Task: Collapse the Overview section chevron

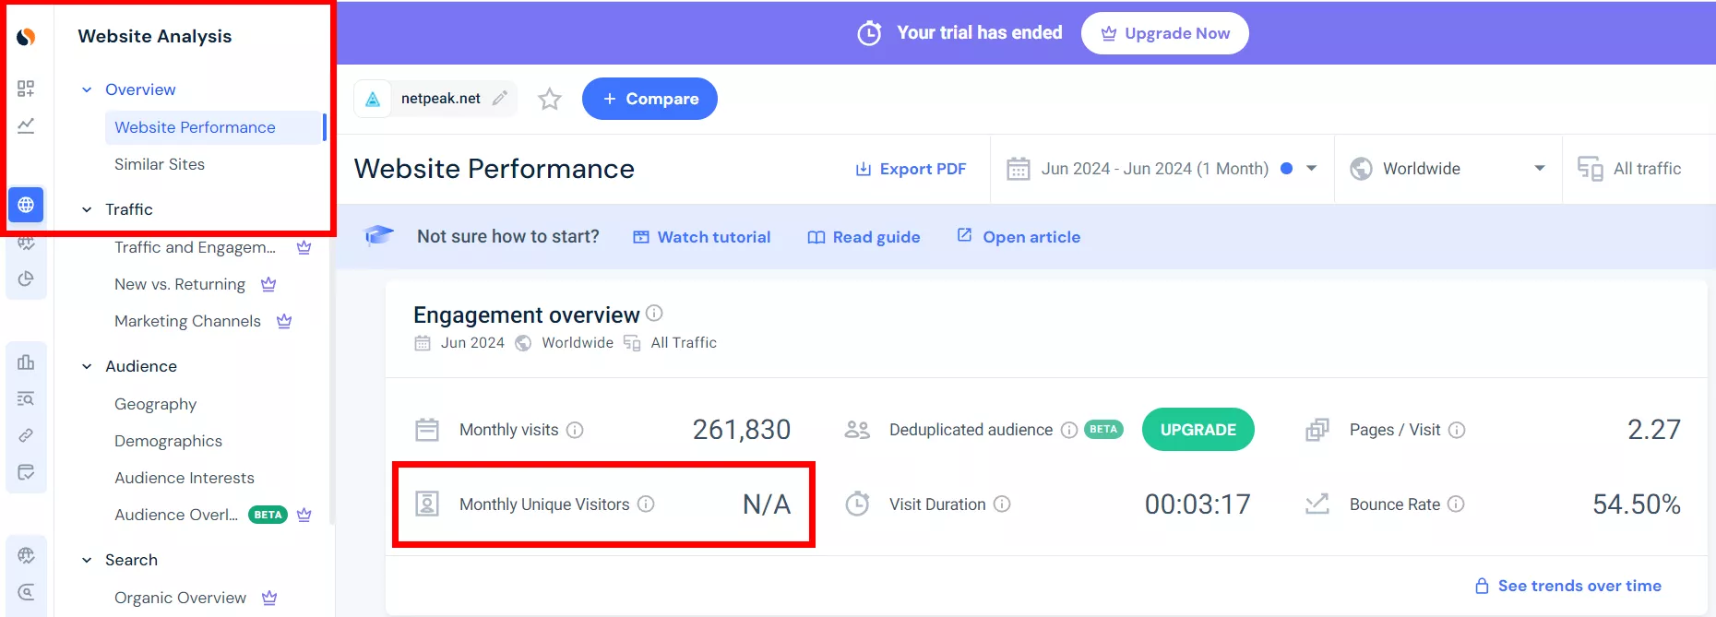Action: pyautogui.click(x=87, y=89)
